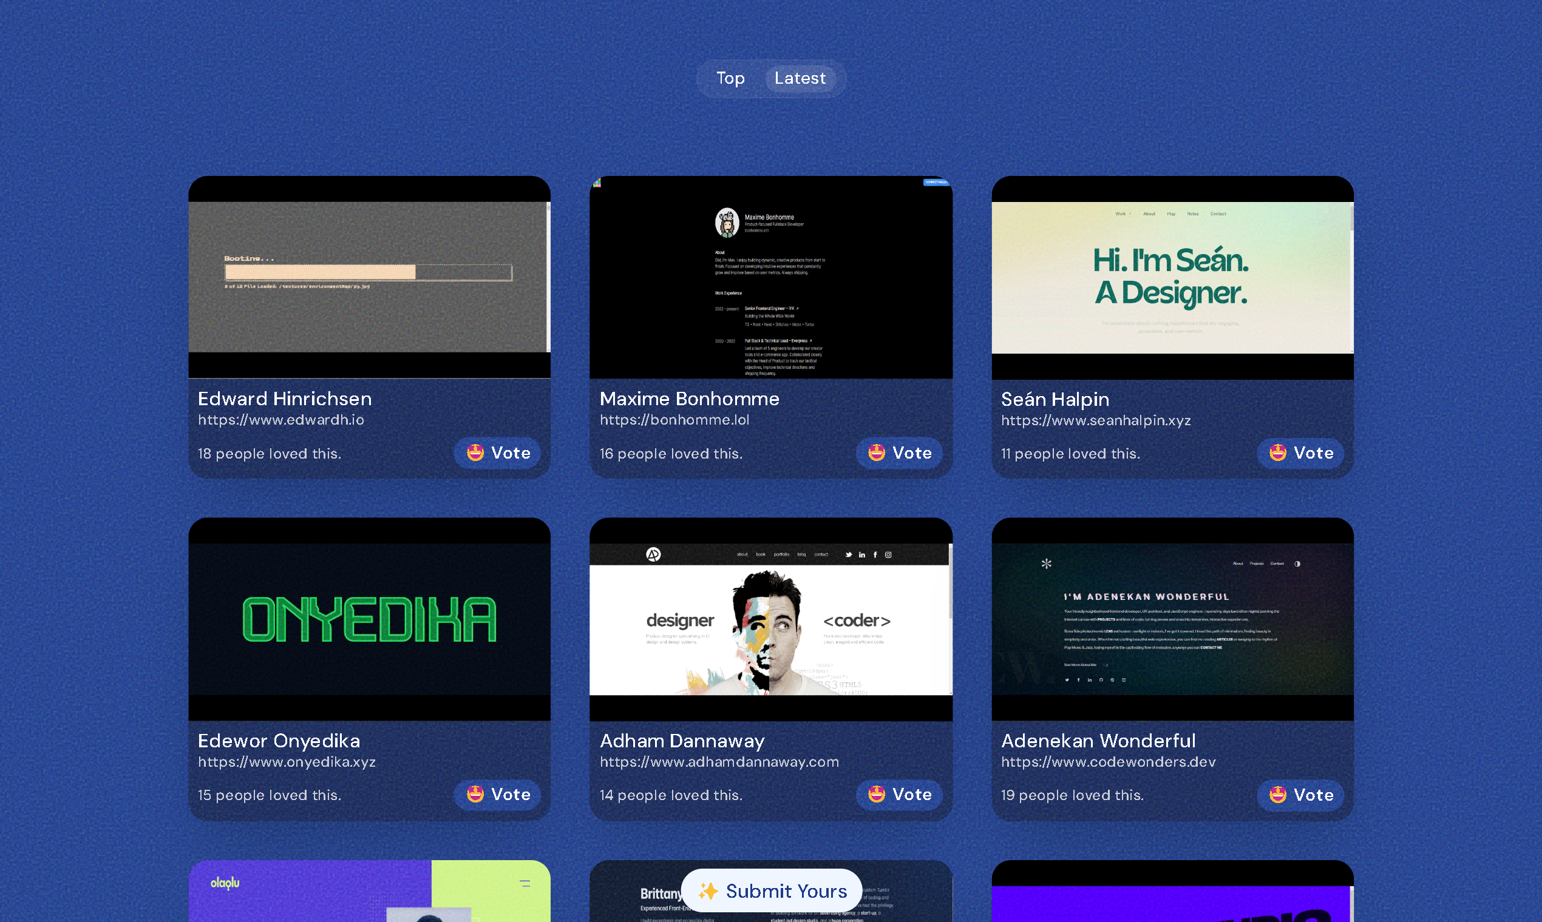The image size is (1542, 922).
Task: Vote for Adham Dannaway
Action: coord(899,795)
